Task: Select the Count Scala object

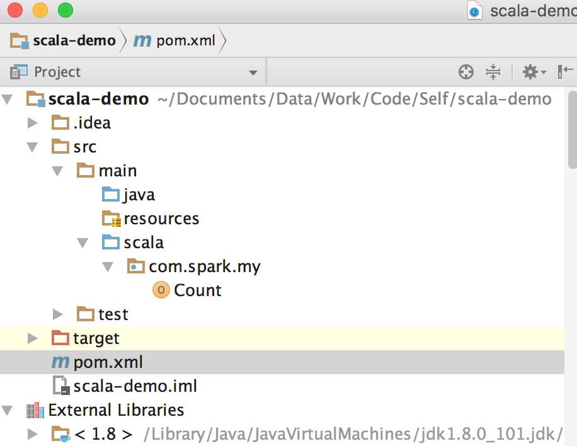Action: [x=197, y=290]
